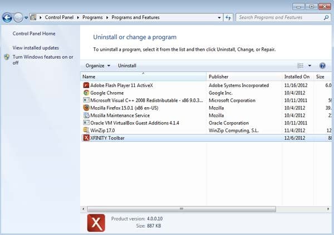This screenshot has height=235, width=334.
Task: Click the Oracle VM VirtualBox row icon
Action: pos(86,123)
